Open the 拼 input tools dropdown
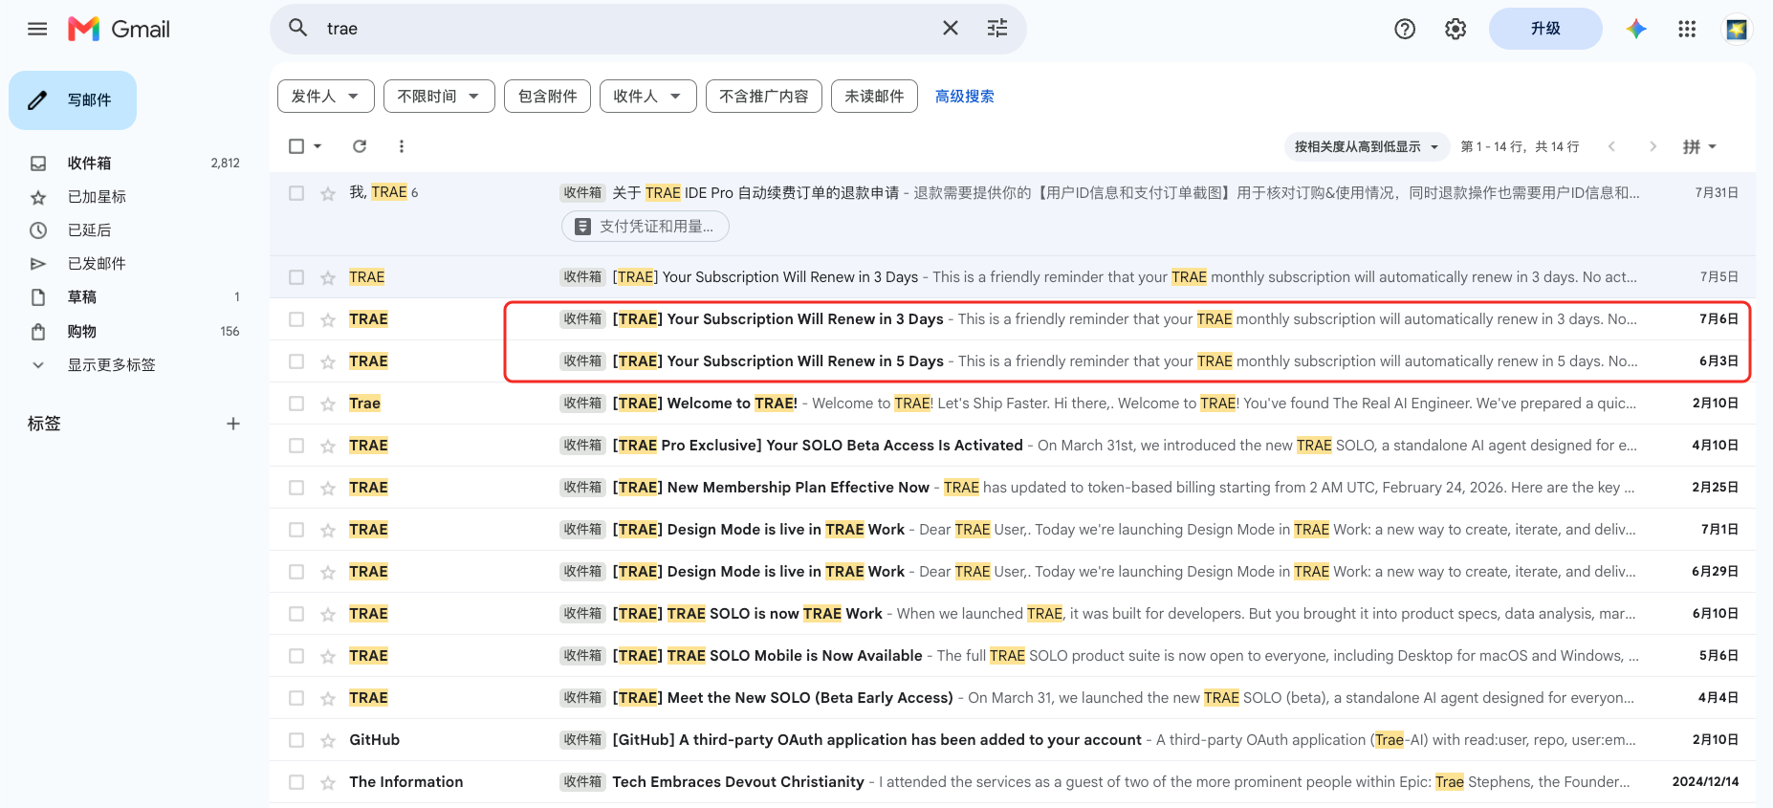 pos(1699,146)
